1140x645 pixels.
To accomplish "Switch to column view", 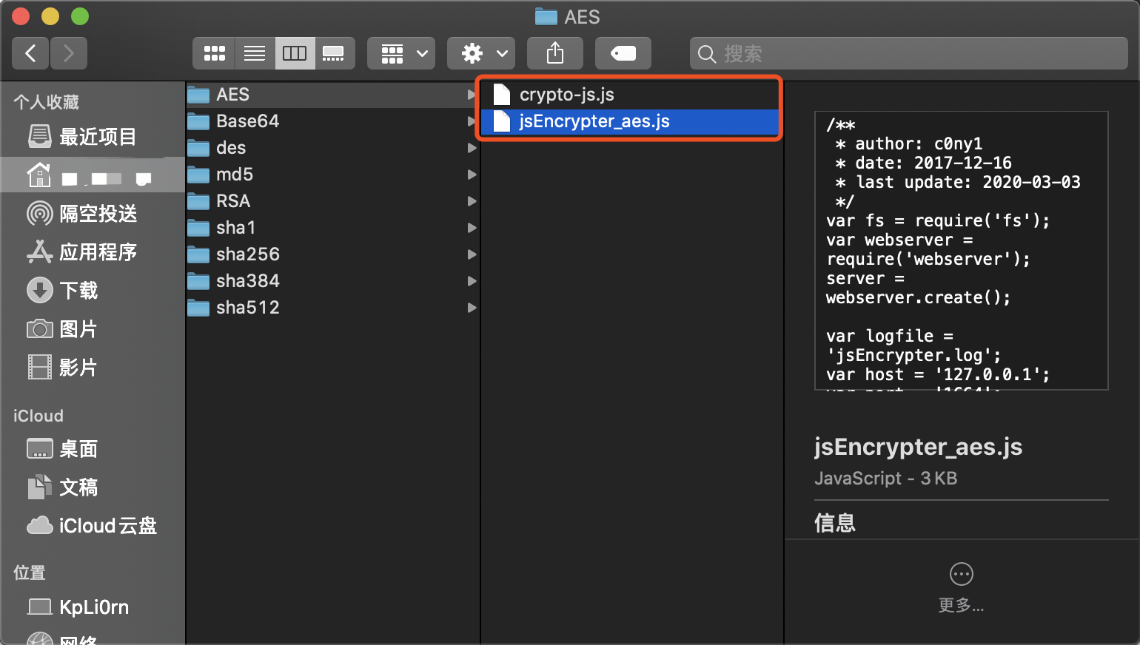I will click(295, 53).
